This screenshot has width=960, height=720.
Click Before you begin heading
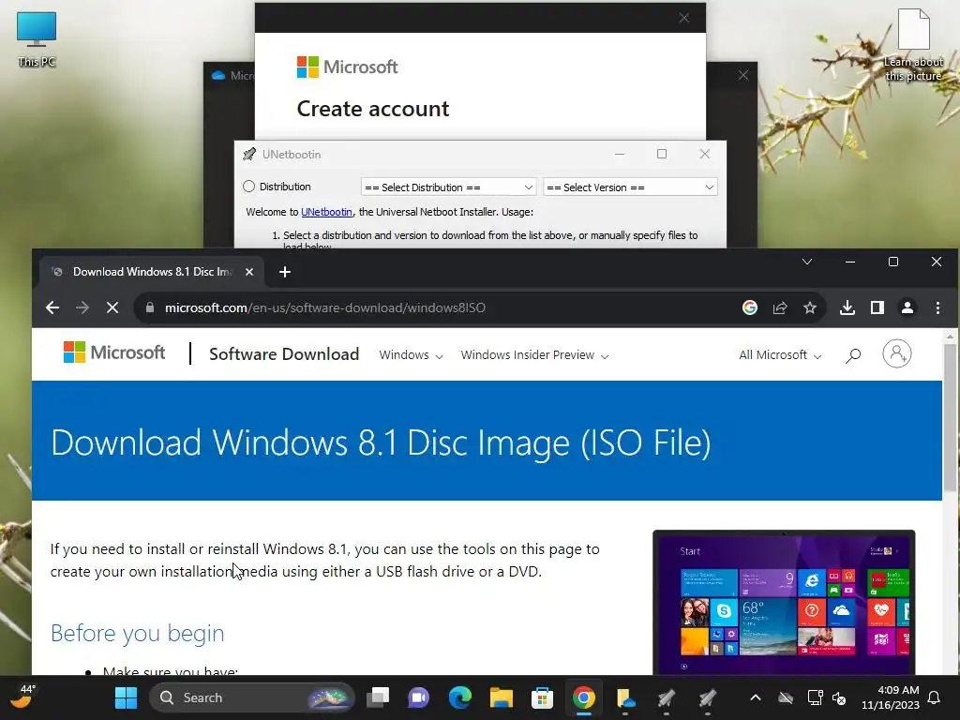[137, 633]
